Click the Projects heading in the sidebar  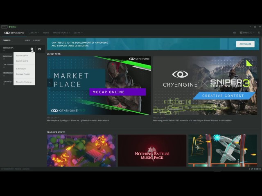(7, 40)
